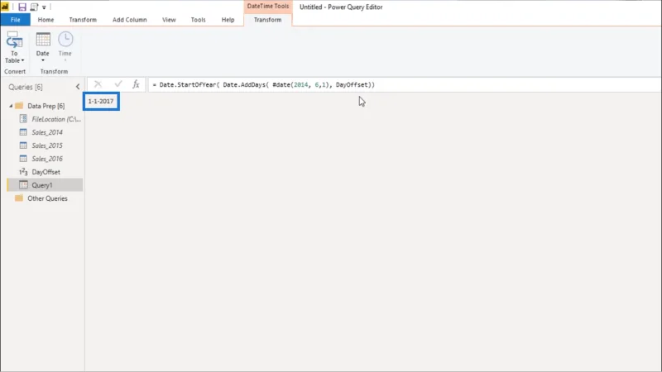Click the Power BI logo icon
This screenshot has height=372, width=662.
[x=5, y=7]
